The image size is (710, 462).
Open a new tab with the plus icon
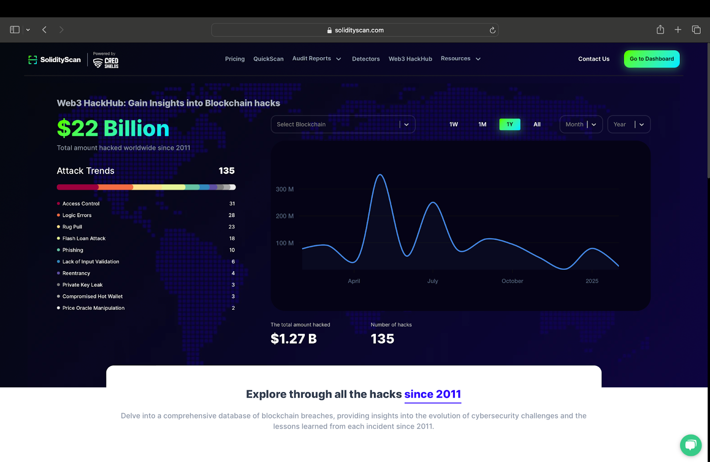tap(678, 29)
